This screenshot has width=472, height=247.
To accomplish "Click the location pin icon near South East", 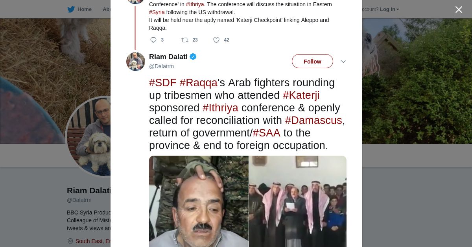I will tap(70, 241).
